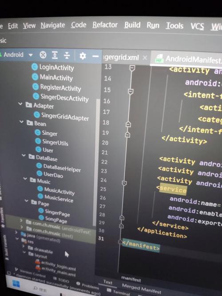Click the MusicActivity class icon
222x296 pixels.
(40, 188)
